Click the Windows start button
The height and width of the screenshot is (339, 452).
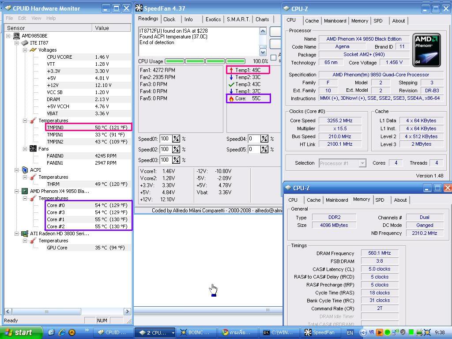[20, 333]
